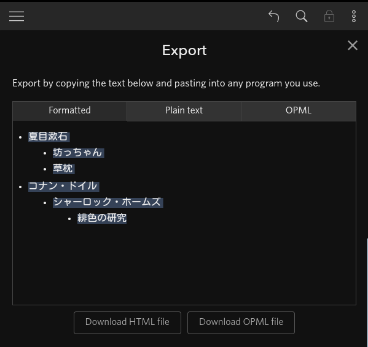The image size is (368, 347).
Task: Click the export instruction sentence
Action: point(166,83)
